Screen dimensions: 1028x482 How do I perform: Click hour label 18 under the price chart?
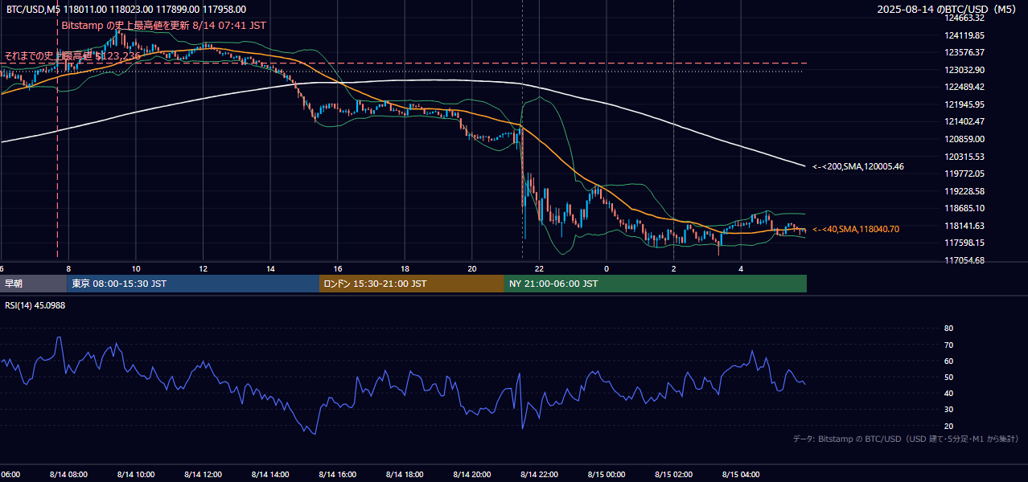click(x=405, y=269)
